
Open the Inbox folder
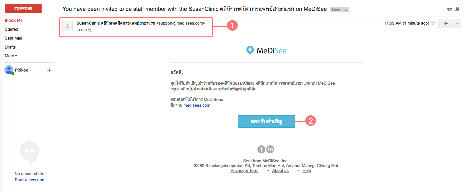tap(13, 20)
